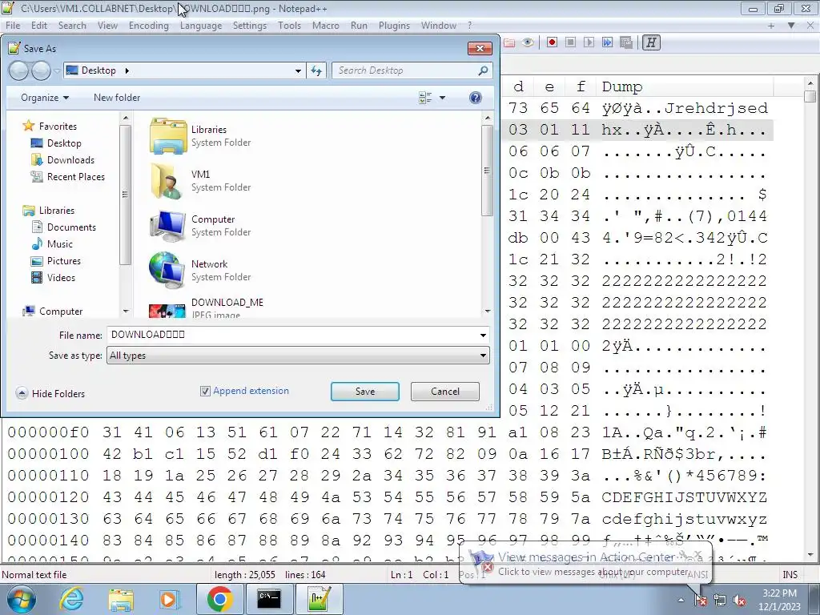Image resolution: width=820 pixels, height=615 pixels.
Task: Click the New folder button
Action: (x=117, y=98)
